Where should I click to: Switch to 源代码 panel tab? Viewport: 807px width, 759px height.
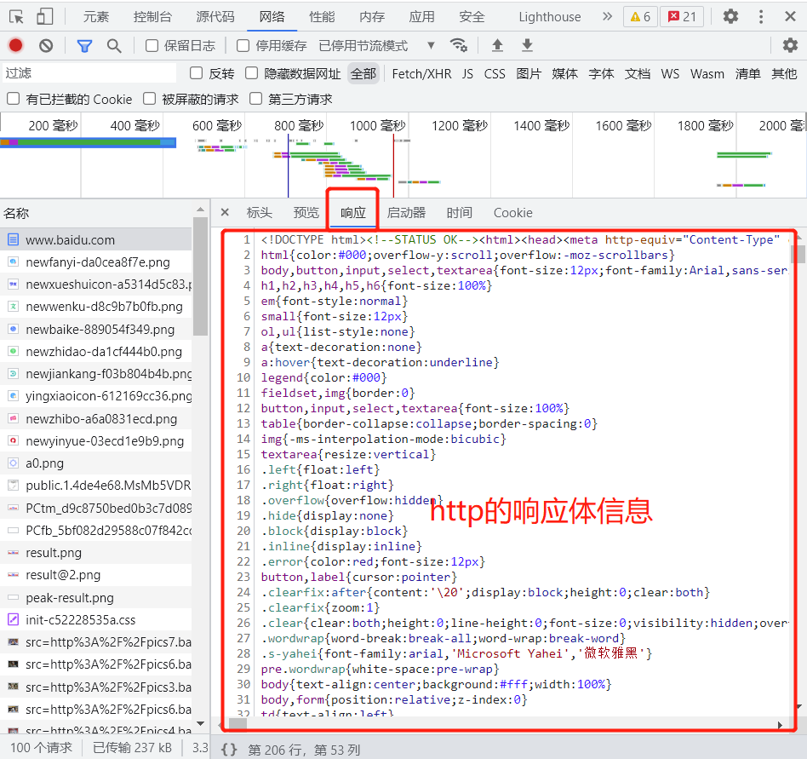[215, 17]
